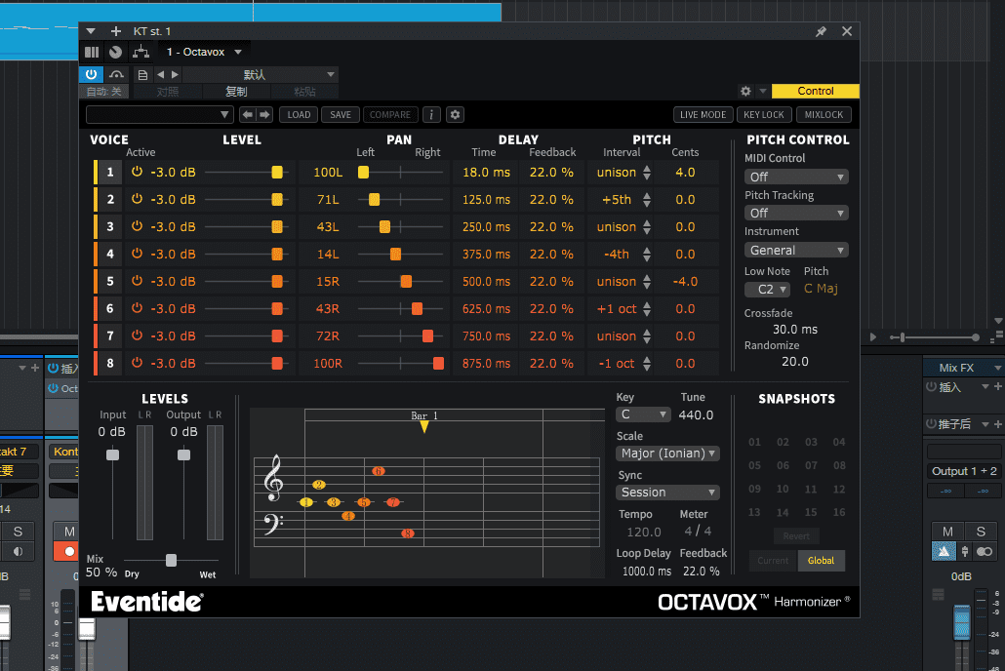1005x671 pixels.
Task: Click the routing icon beside Octavox selector
Action: (141, 52)
